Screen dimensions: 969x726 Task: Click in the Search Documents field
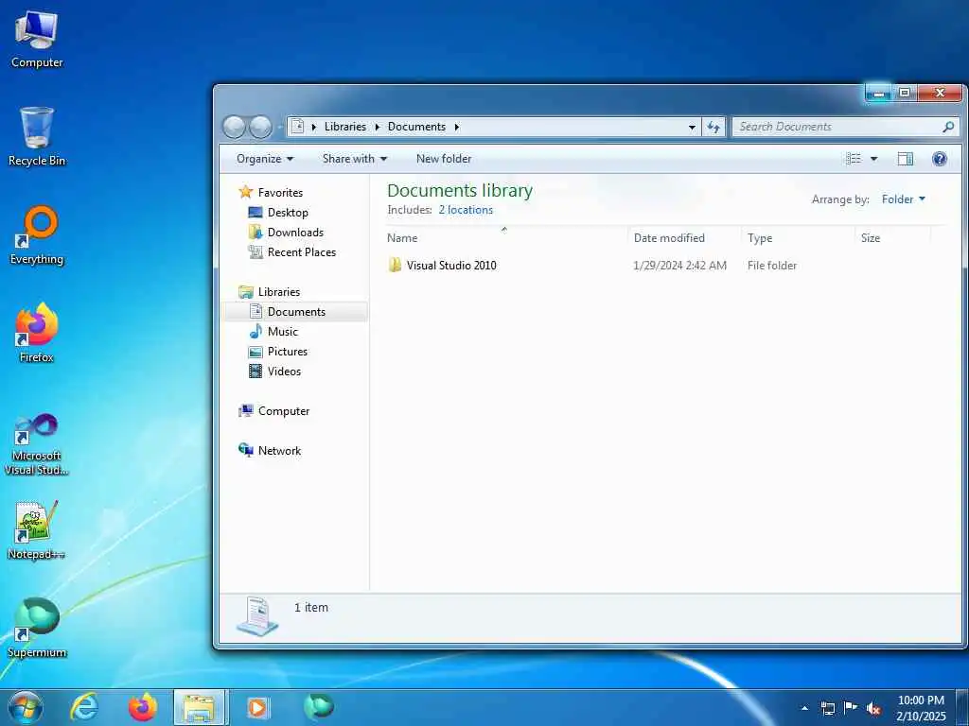click(837, 127)
